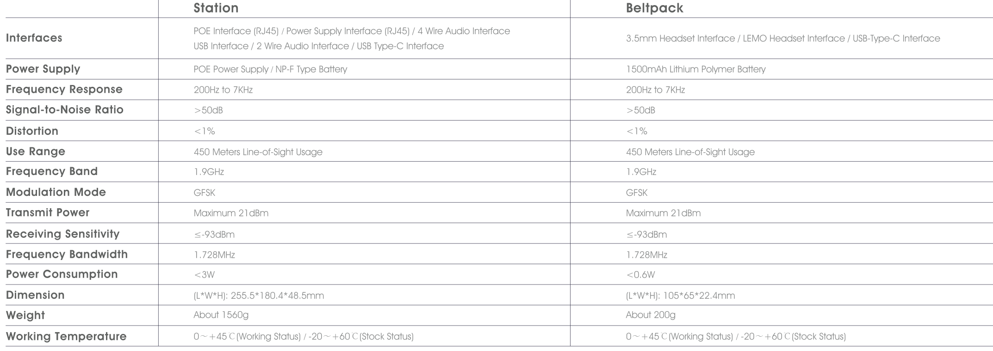Click the Power Supply row label

pos(43,69)
